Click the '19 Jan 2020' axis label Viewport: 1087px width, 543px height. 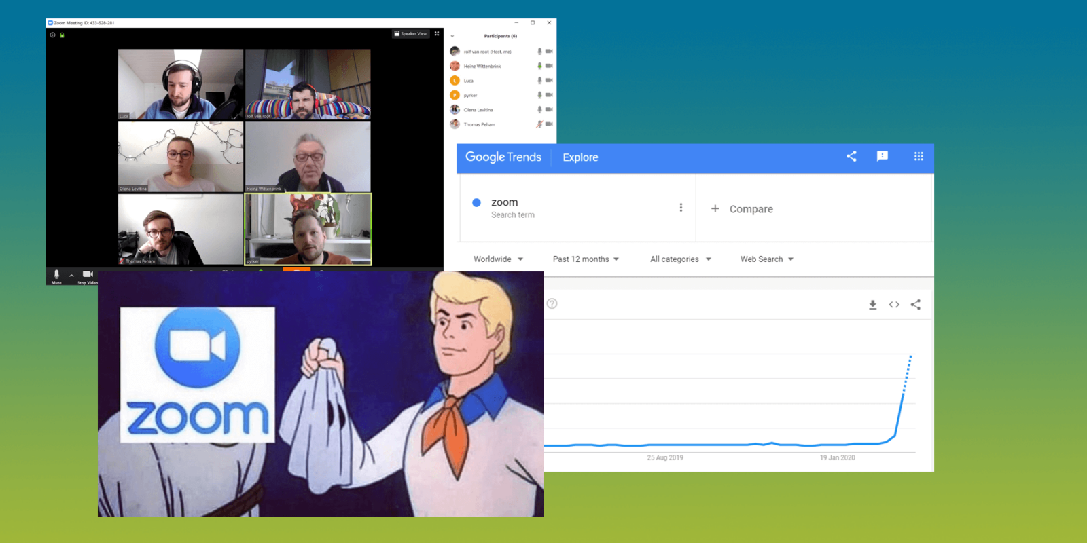[x=837, y=457]
